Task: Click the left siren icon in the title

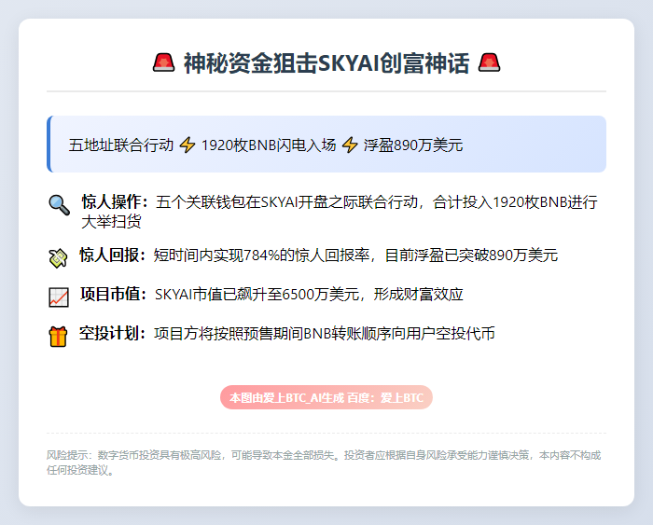Action: tap(163, 62)
